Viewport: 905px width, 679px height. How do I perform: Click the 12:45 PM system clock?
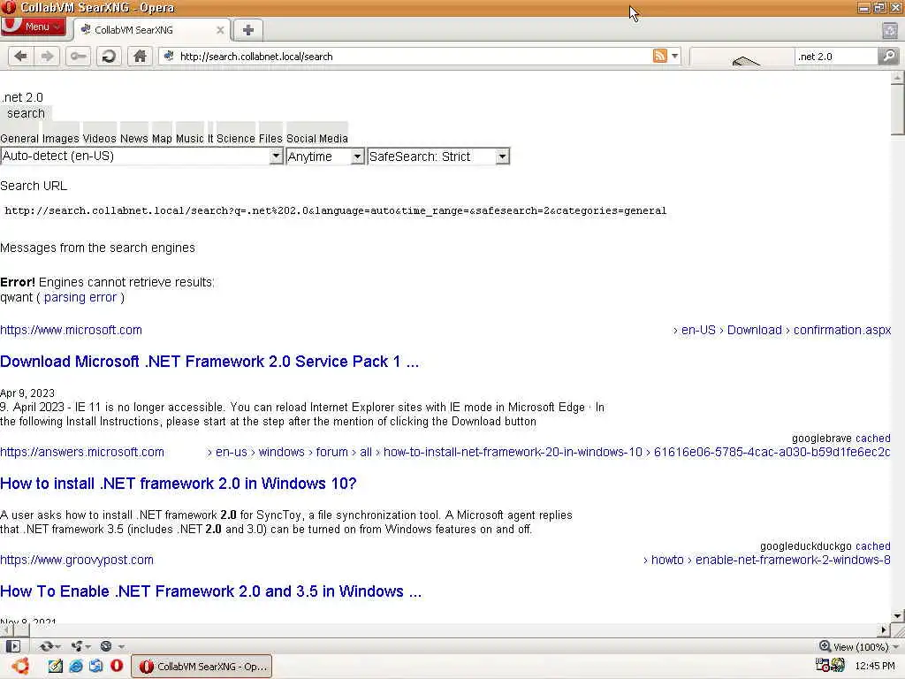(x=874, y=666)
